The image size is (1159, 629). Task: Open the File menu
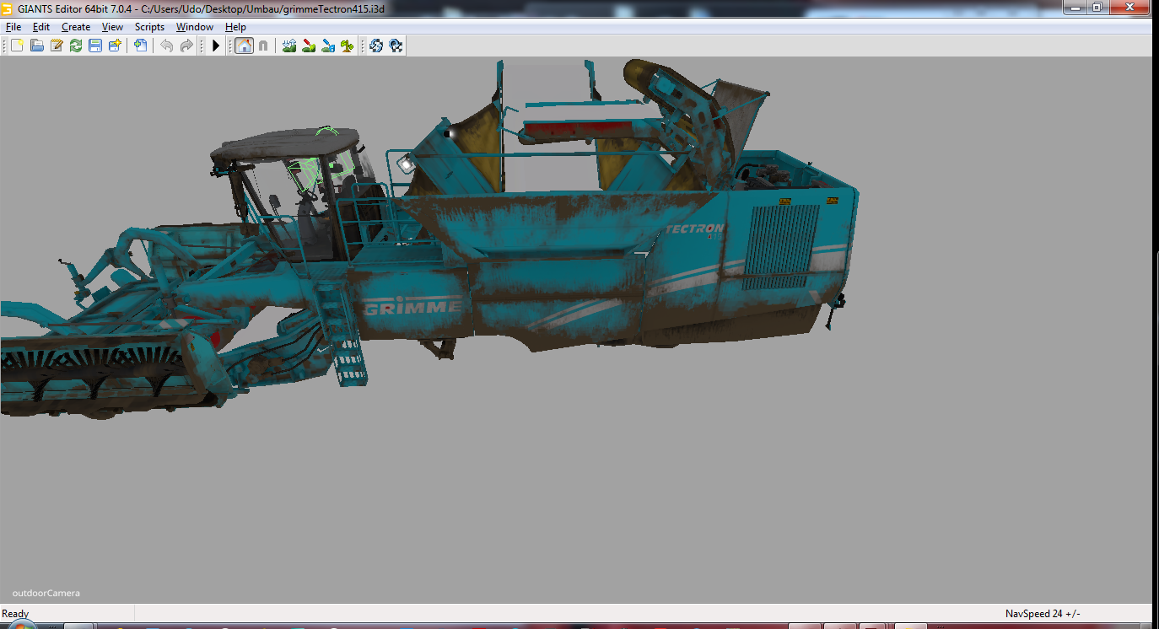[13, 27]
